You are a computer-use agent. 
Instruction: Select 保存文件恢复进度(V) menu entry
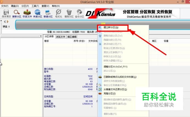coord(114,81)
